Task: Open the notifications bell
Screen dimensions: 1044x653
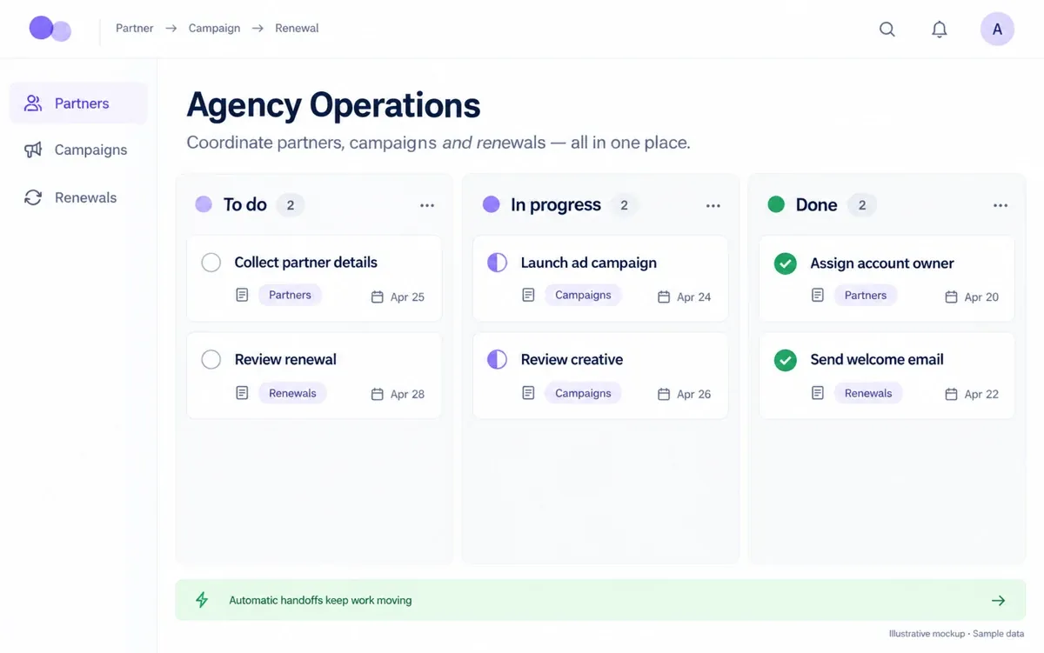Action: 940,29
